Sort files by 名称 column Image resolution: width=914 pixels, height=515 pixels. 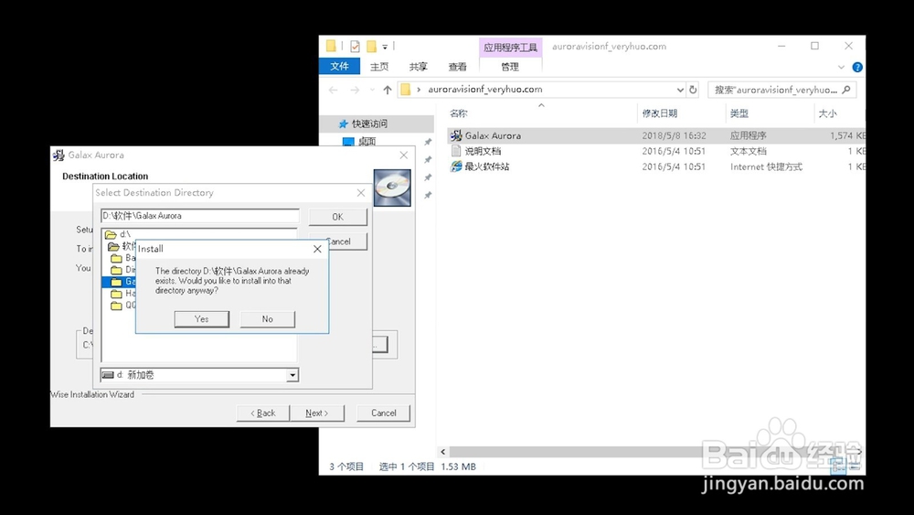458,113
